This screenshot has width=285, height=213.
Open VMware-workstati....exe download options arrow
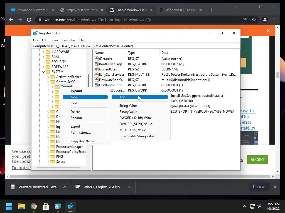[64, 187]
